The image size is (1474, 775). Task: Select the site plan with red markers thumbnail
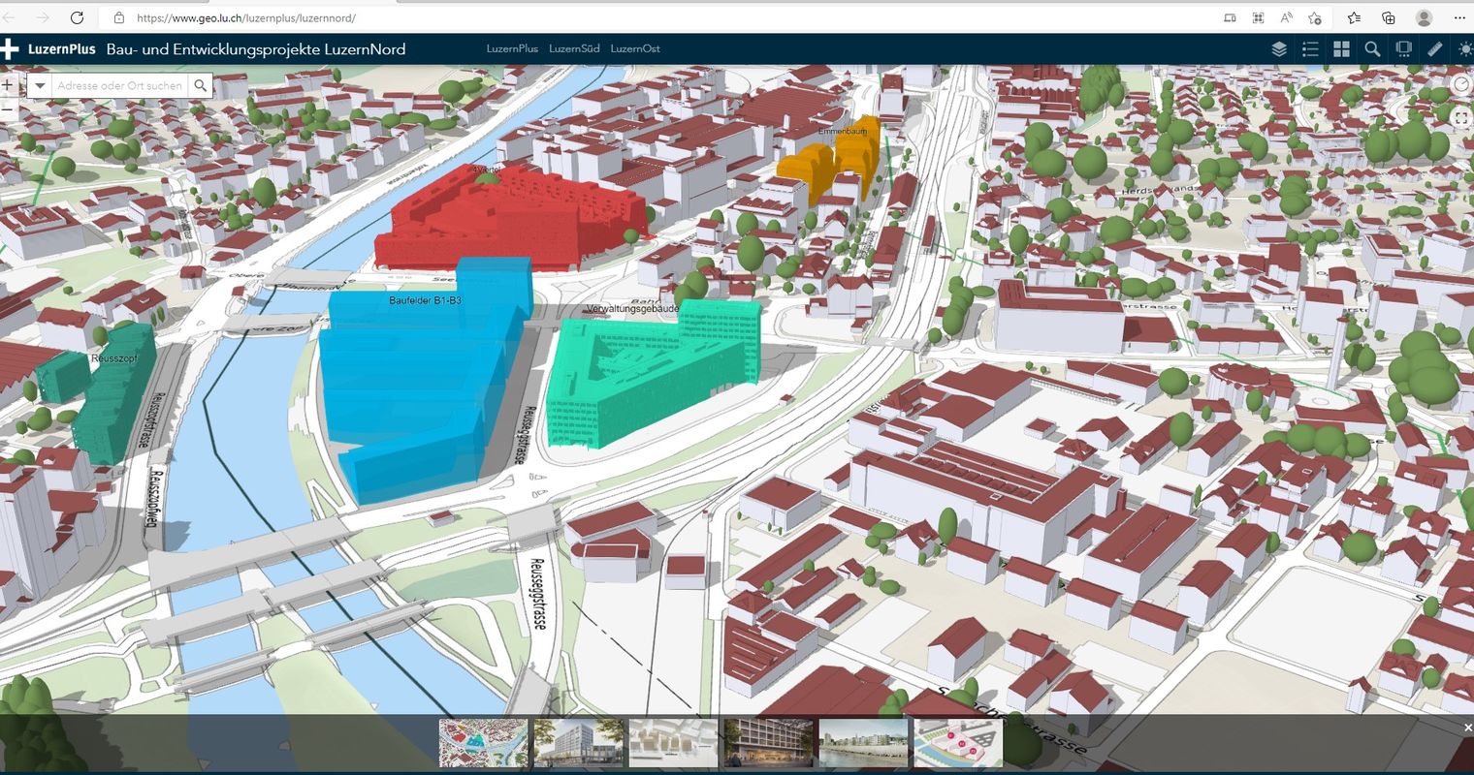click(958, 743)
